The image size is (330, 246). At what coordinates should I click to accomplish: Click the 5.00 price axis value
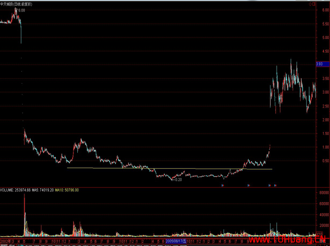tap(325, 38)
